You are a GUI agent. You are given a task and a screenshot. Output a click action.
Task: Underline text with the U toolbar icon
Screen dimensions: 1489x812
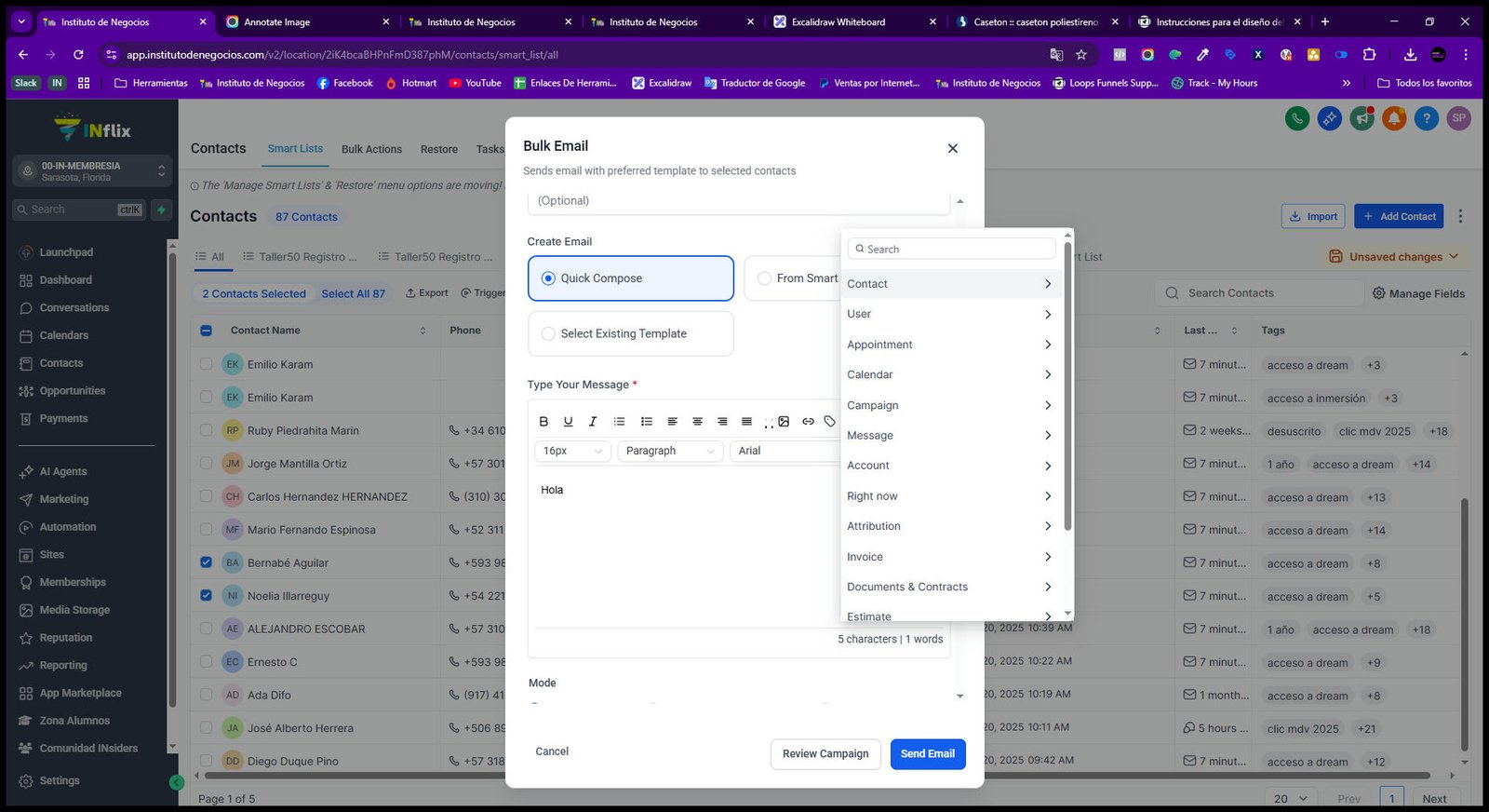click(x=569, y=422)
